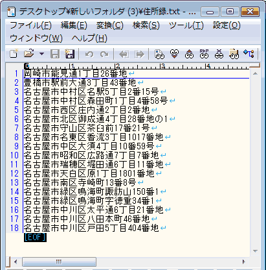
Task: Click the open file folder icon
Action: (x=29, y=53)
